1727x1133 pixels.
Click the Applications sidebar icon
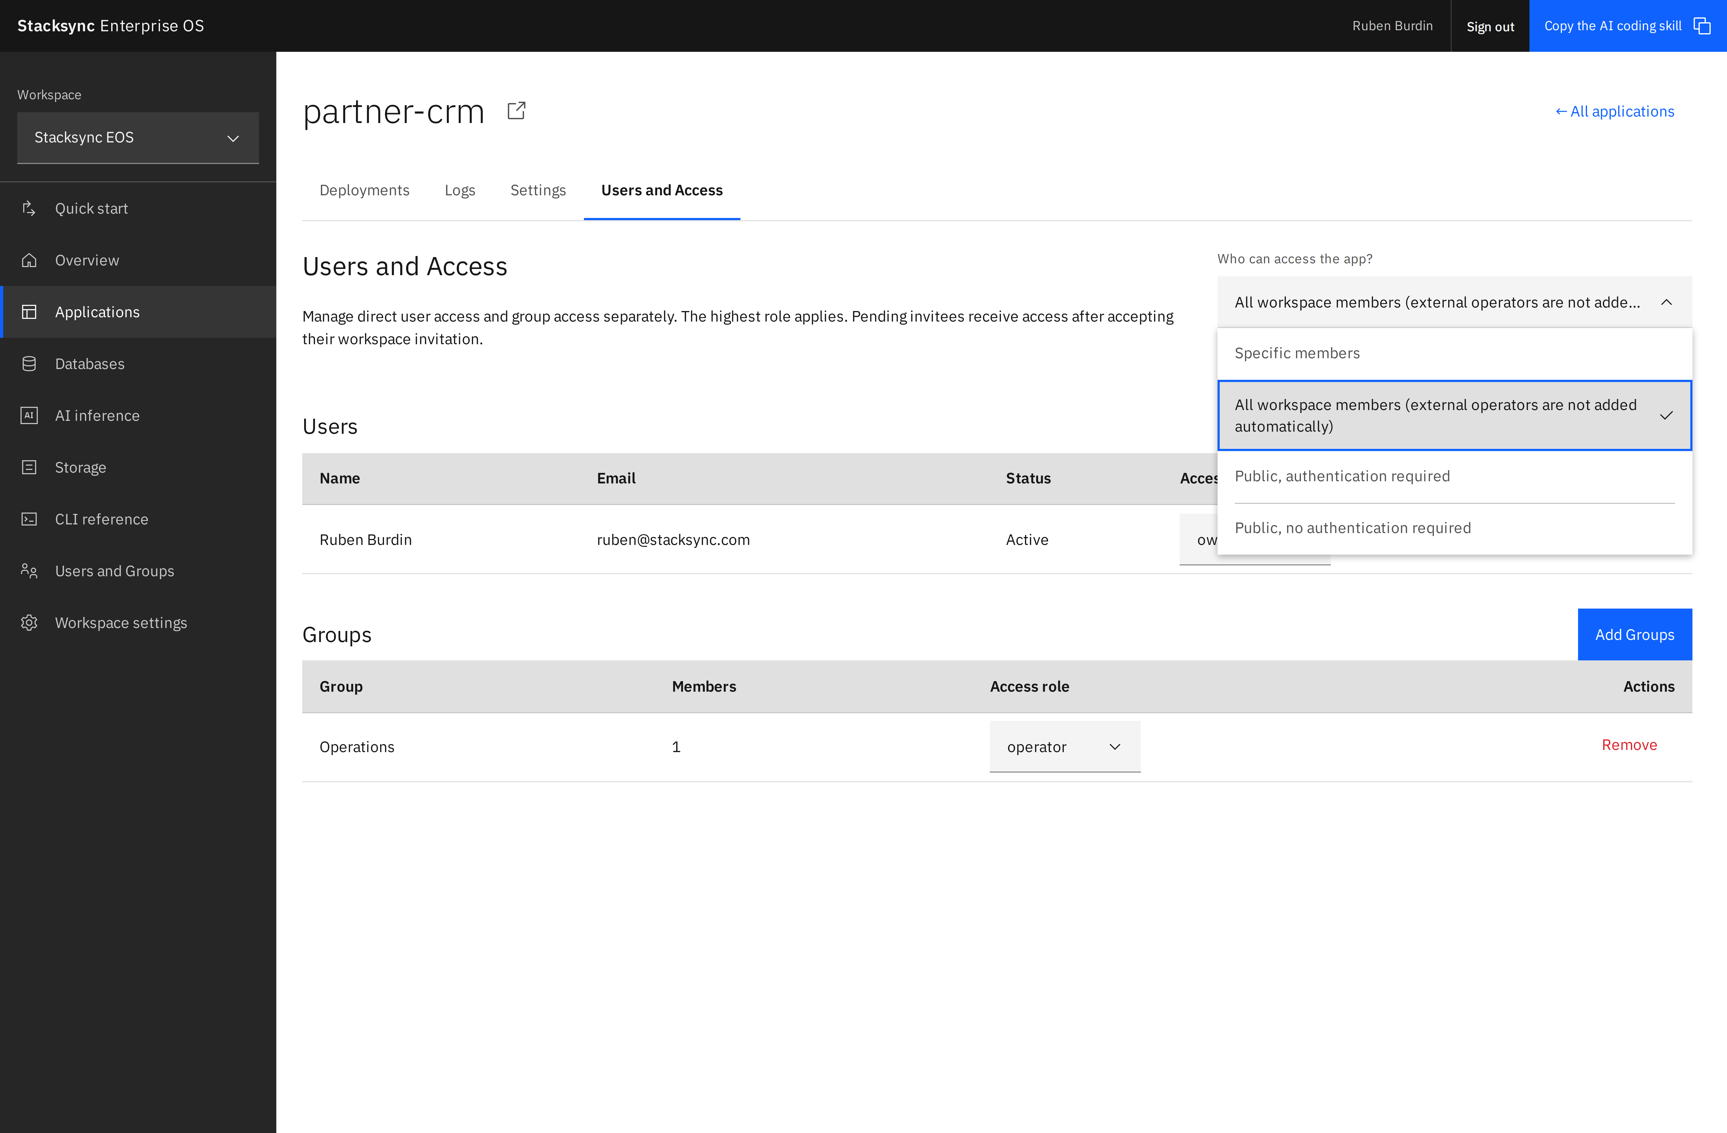pos(29,312)
